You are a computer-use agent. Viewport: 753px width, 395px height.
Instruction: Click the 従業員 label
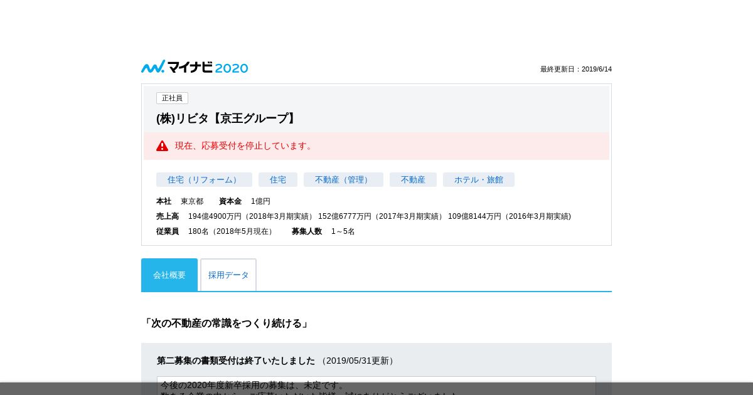[168, 231]
